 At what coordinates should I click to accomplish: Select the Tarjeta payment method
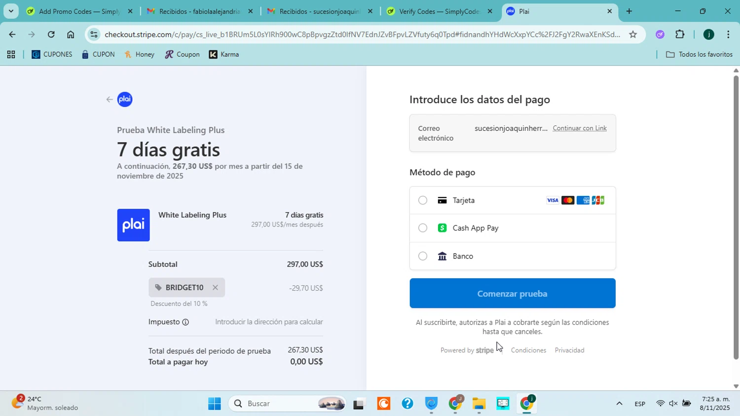tap(423, 200)
